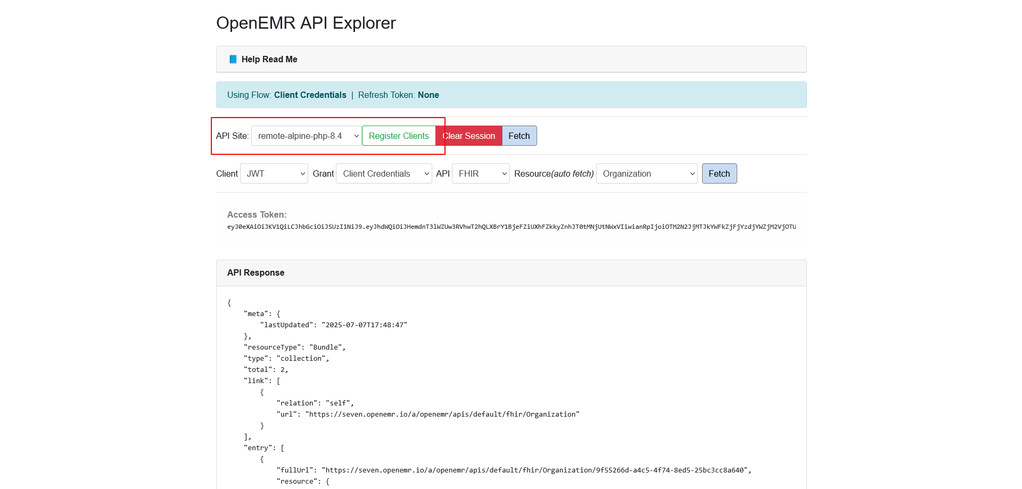Screen dimensions: 1022x489
Task: Click the relation self line
Action: (315, 403)
